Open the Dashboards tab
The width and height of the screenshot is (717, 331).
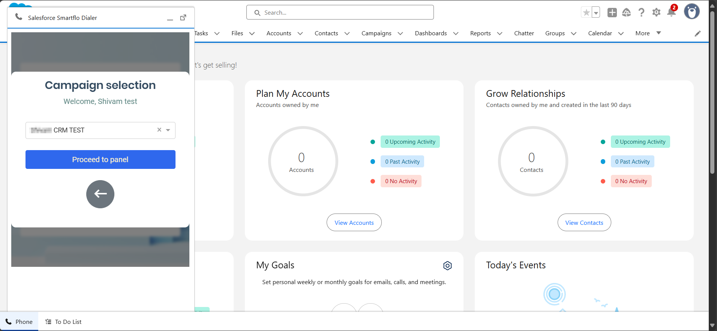click(431, 33)
